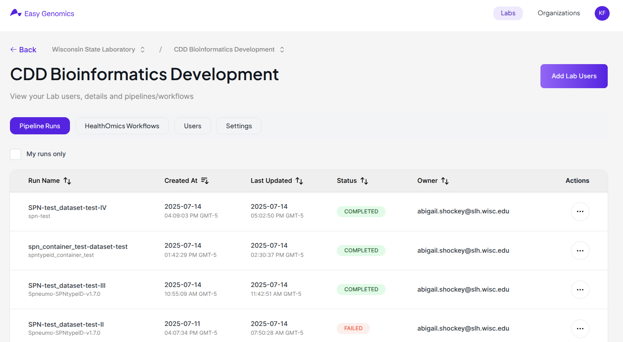This screenshot has width=623, height=342.
Task: Open the KF user avatar menu
Action: [x=602, y=13]
